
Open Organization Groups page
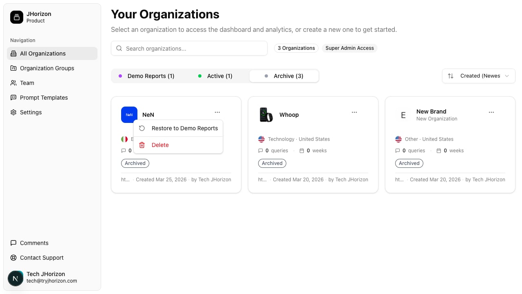(52, 68)
